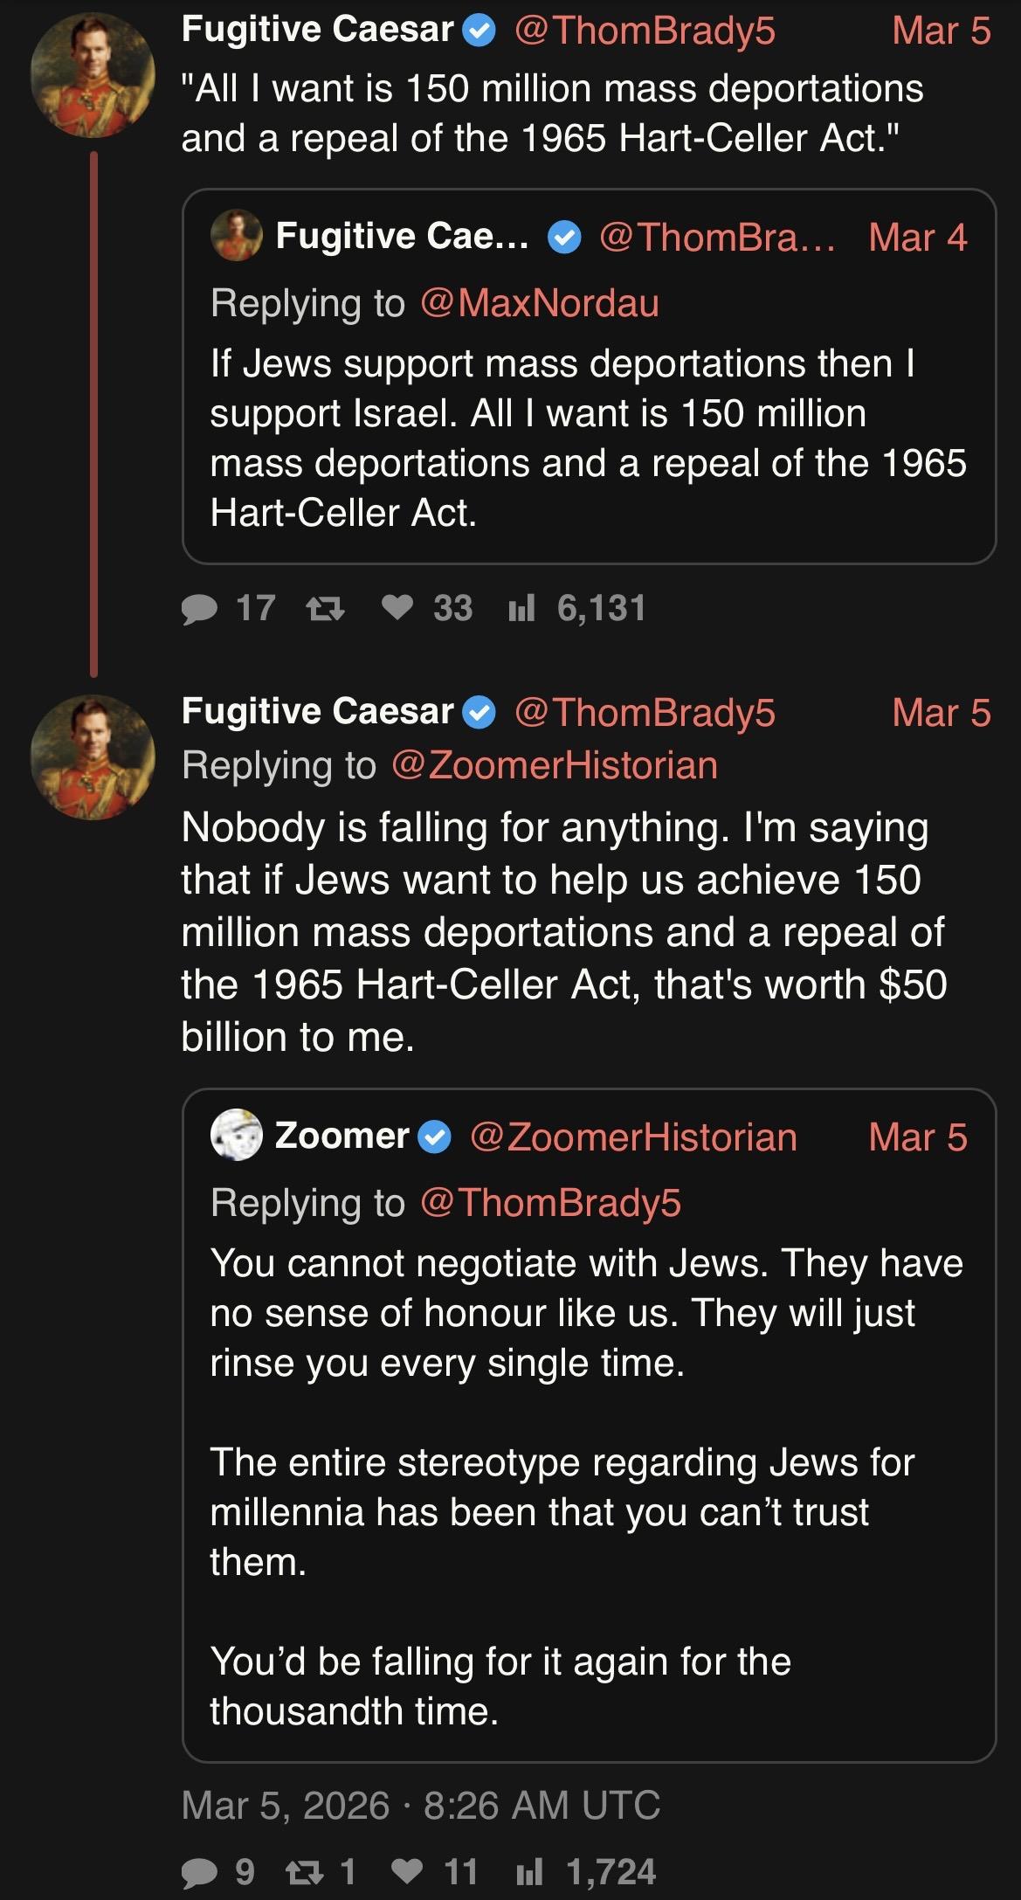Open the quoted Zoomer tweet's @ZoomerHistorian handle
This screenshot has height=1900, width=1021.
click(x=633, y=1137)
